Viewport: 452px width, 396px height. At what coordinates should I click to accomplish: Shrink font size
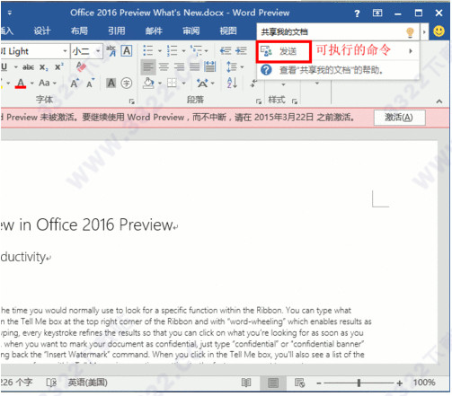90,84
